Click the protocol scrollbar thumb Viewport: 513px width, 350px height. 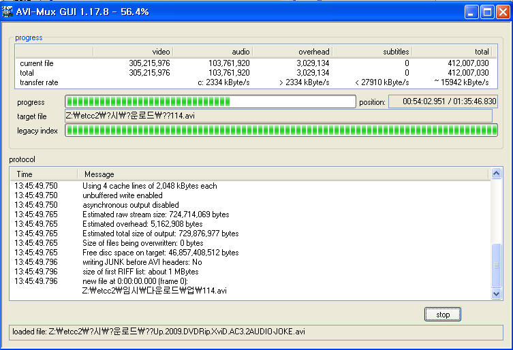pos(497,266)
